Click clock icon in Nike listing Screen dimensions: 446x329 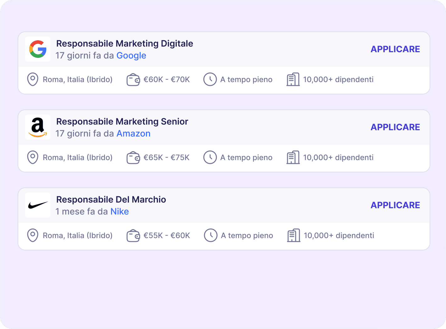[211, 235]
